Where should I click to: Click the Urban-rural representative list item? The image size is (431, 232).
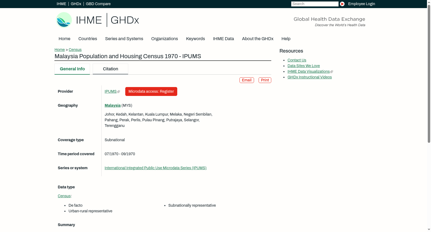91,211
